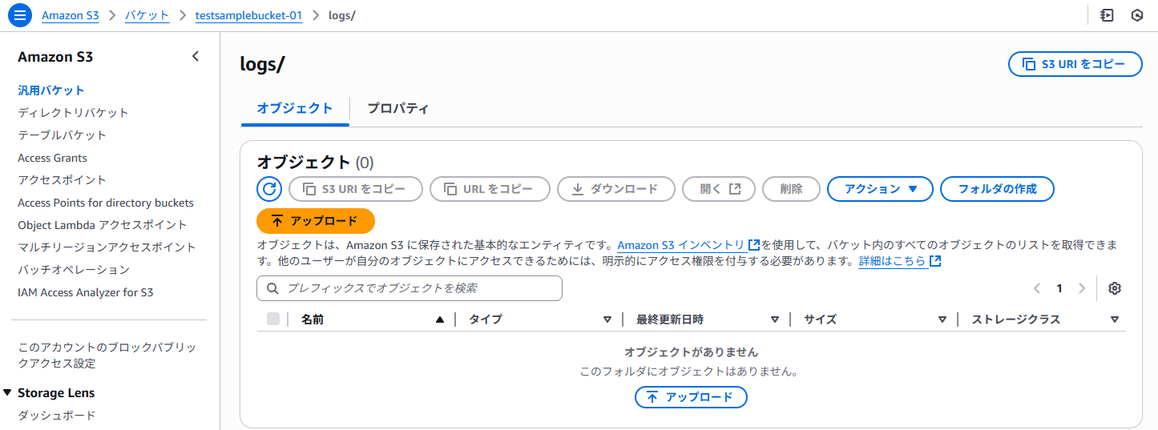Screen dimensions: 1158x430
Task: Tick the select-all checkbox in table header
Action: 273,319
